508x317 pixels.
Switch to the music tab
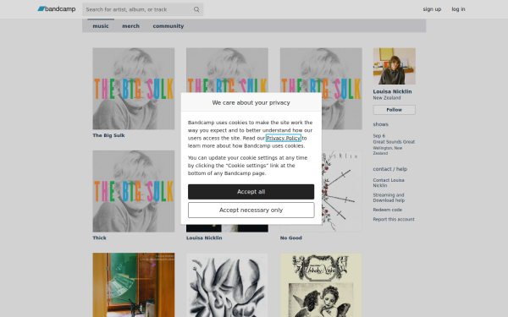[x=101, y=26]
